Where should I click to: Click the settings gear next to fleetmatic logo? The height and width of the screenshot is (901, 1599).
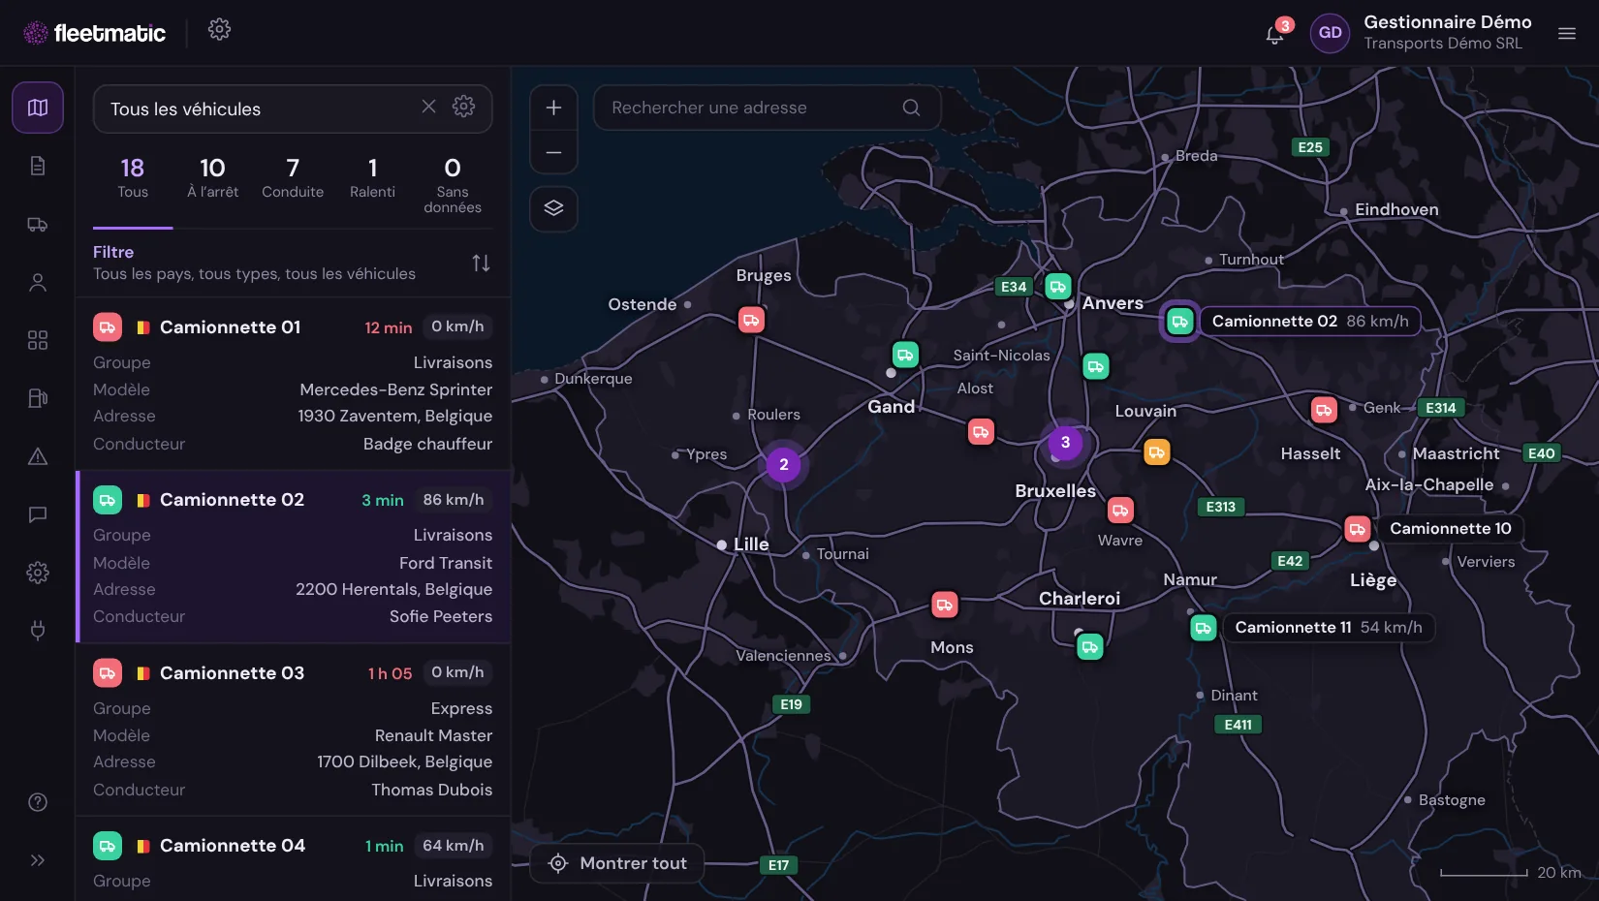click(220, 29)
